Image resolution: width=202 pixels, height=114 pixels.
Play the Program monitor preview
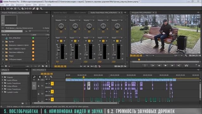165,66
